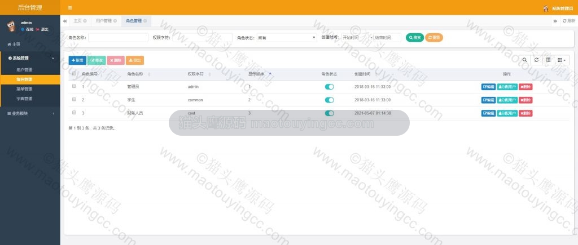The width and height of the screenshot is (578, 245).
Task: Tick the checkbox for row 1 管理员
Action: (x=74, y=86)
